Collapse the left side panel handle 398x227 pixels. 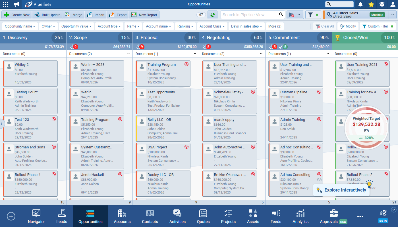pyautogui.click(x=2, y=124)
